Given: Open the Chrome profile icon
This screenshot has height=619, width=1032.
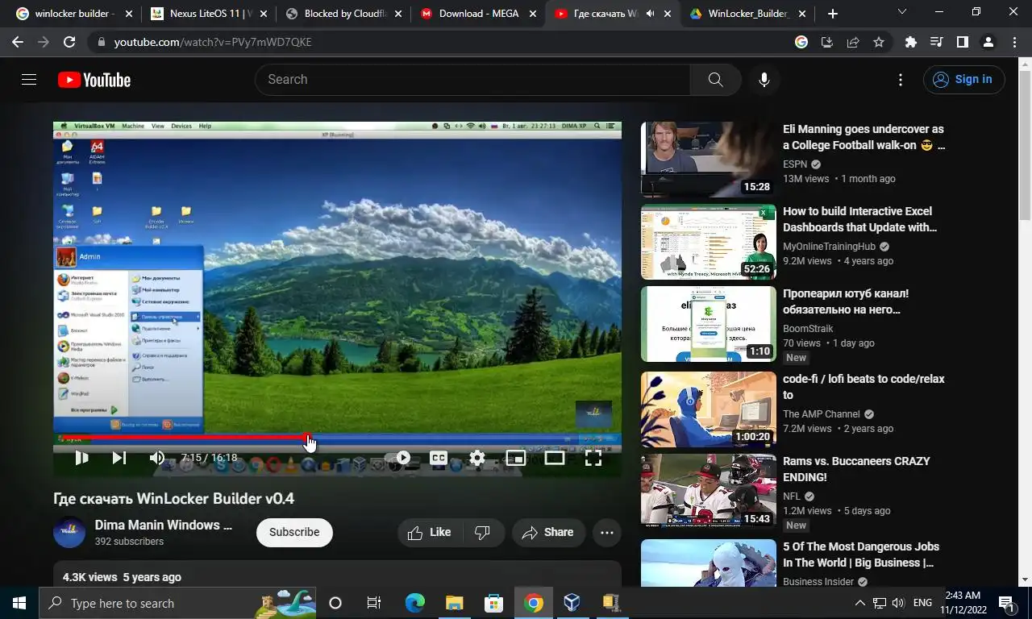Looking at the screenshot, I should click(x=988, y=42).
